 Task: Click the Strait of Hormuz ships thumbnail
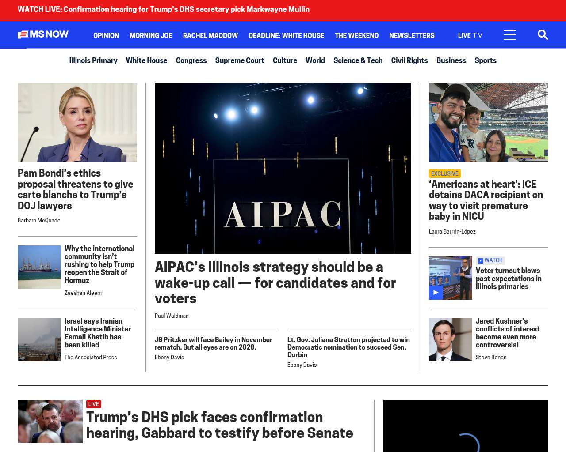click(39, 267)
